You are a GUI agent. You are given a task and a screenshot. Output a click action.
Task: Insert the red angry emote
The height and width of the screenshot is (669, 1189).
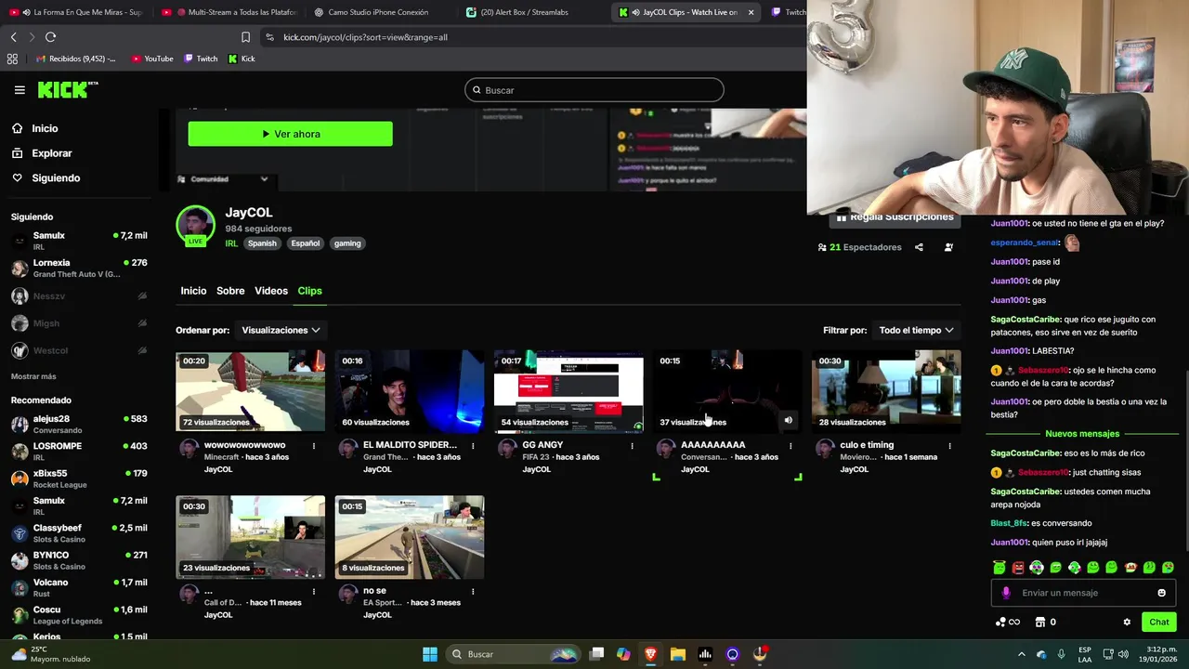tap(1018, 567)
